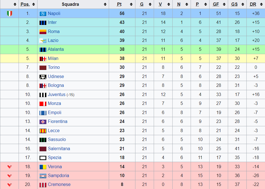Sort table by Pos. column arrows
265x189 pixels.
pyautogui.click(x=34, y=4)
